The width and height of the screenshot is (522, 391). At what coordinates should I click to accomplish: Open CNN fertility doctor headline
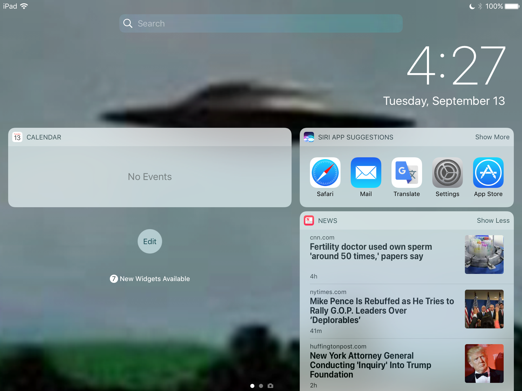point(371,252)
